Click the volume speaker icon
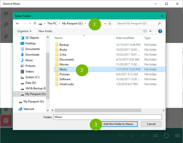 177,136
